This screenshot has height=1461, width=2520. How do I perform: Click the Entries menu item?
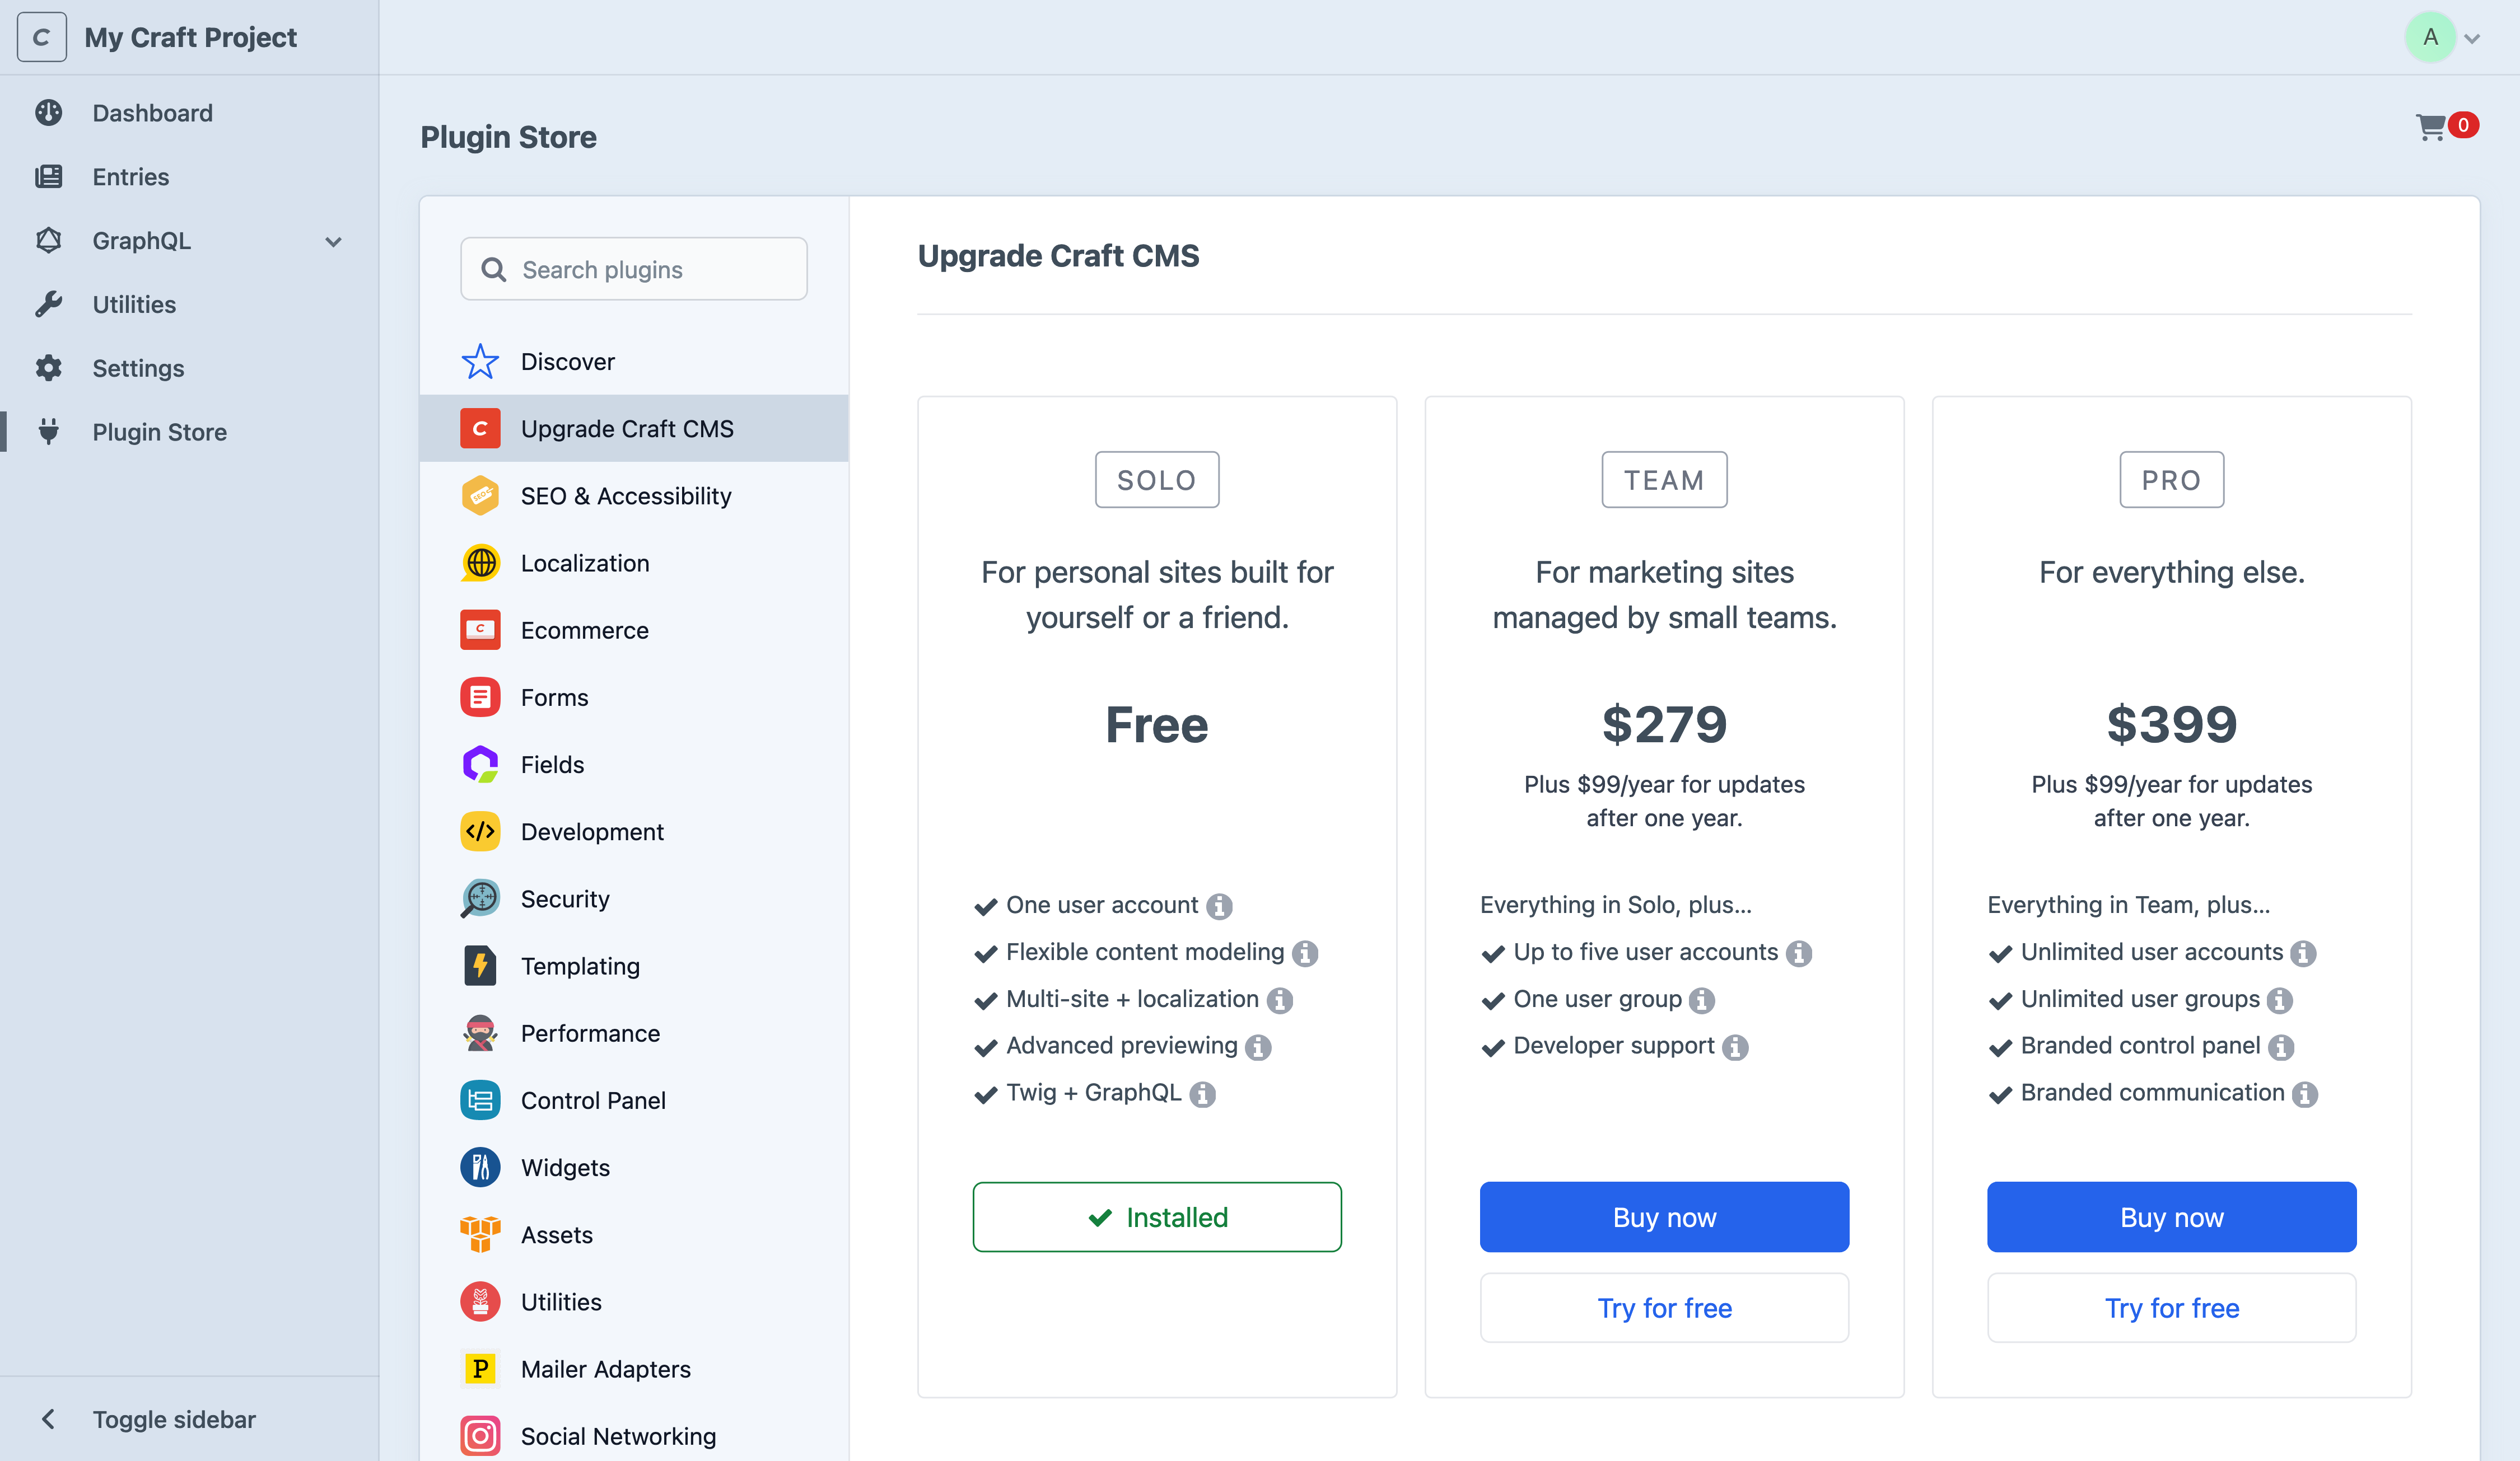pyautogui.click(x=130, y=176)
